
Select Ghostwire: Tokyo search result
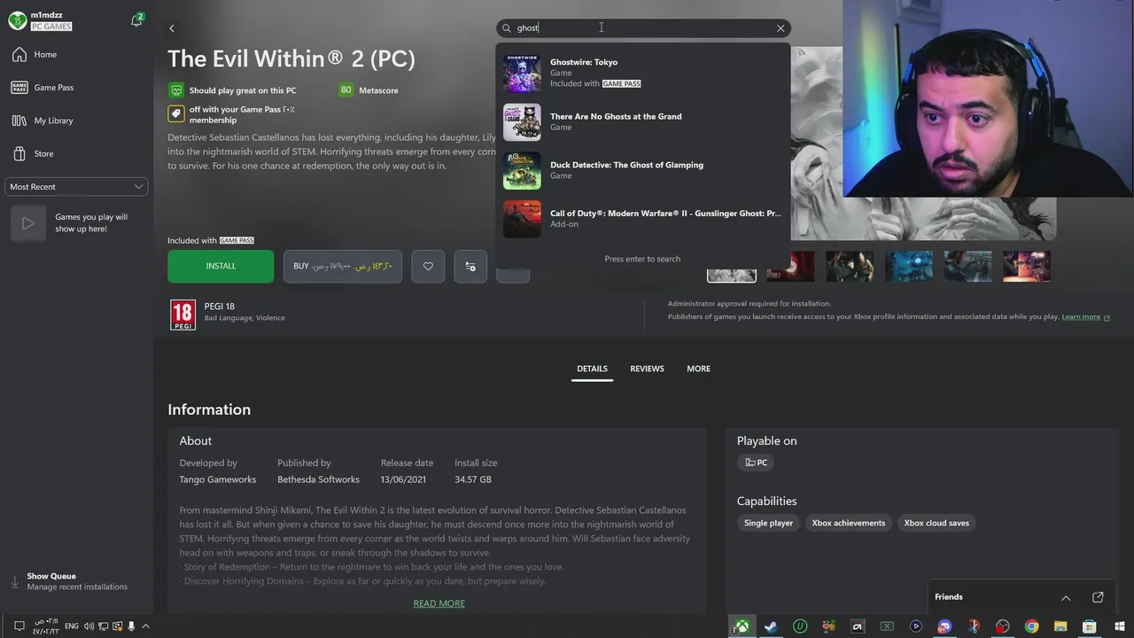pyautogui.click(x=643, y=74)
